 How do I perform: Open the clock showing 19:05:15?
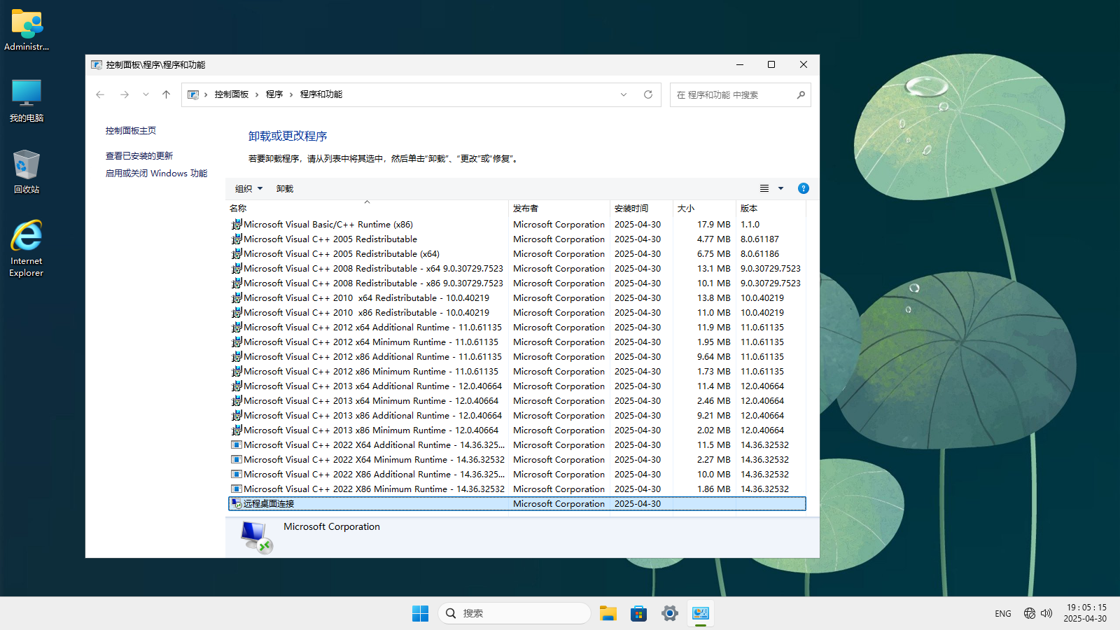click(1086, 613)
